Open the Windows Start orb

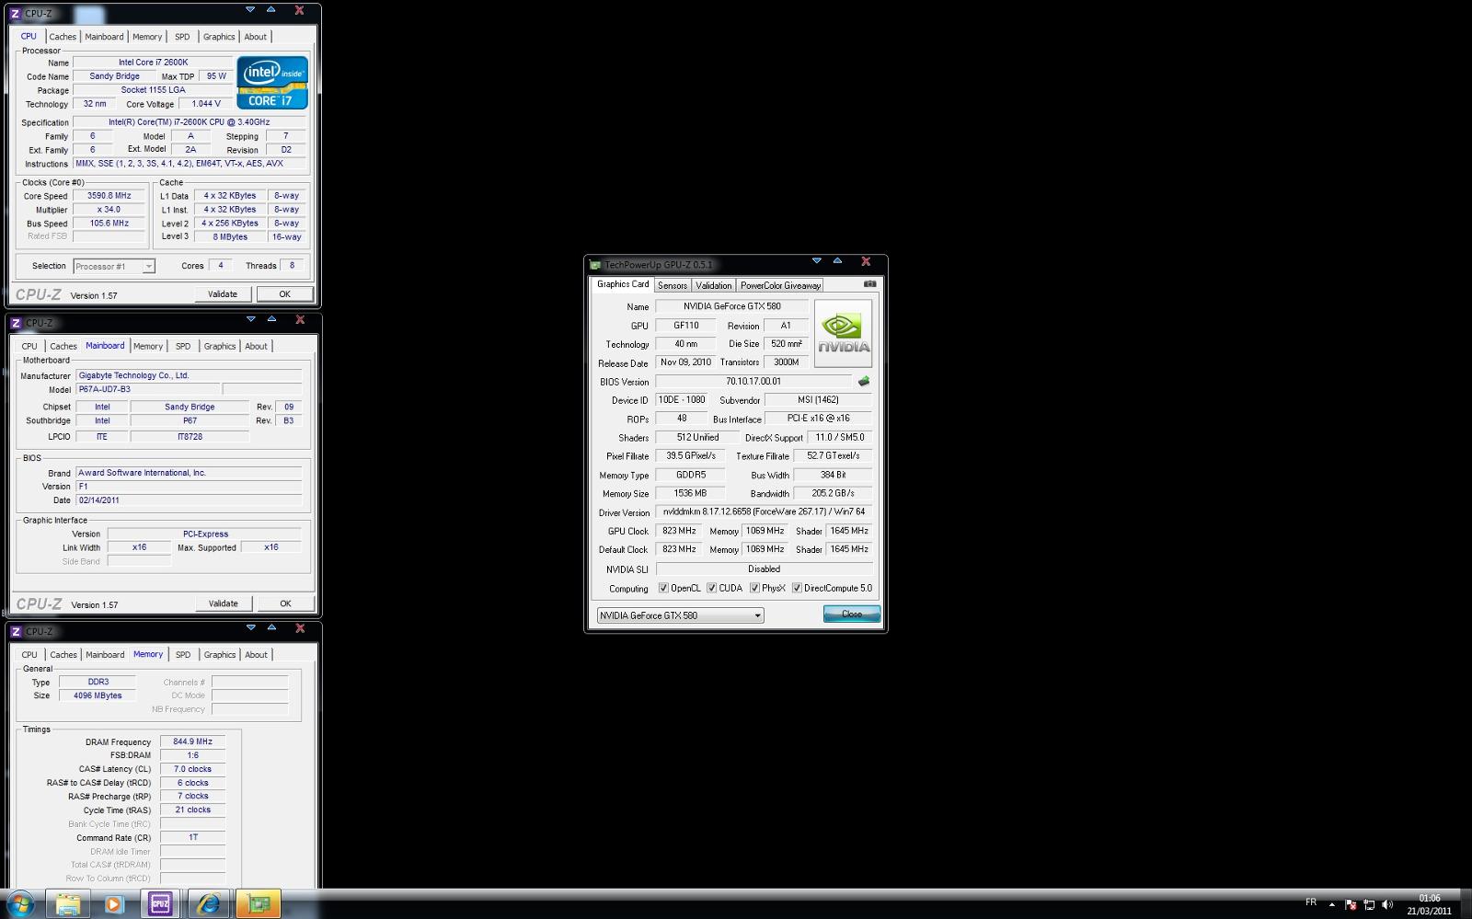[x=19, y=903]
